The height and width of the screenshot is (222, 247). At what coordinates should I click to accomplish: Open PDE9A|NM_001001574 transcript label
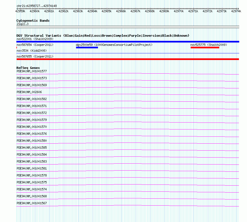click(32, 189)
